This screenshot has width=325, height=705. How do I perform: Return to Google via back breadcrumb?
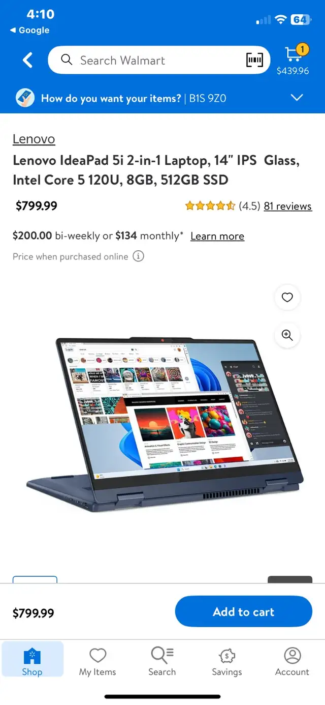[29, 31]
